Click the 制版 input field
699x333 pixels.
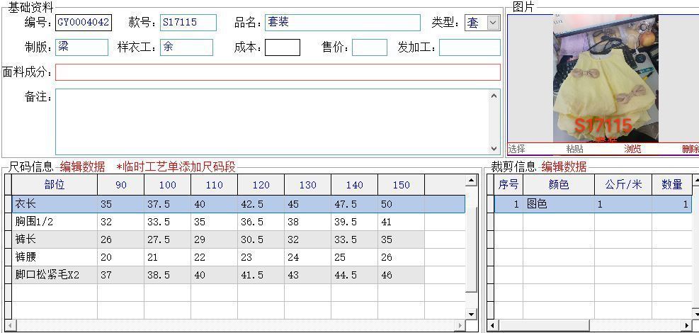pos(81,47)
